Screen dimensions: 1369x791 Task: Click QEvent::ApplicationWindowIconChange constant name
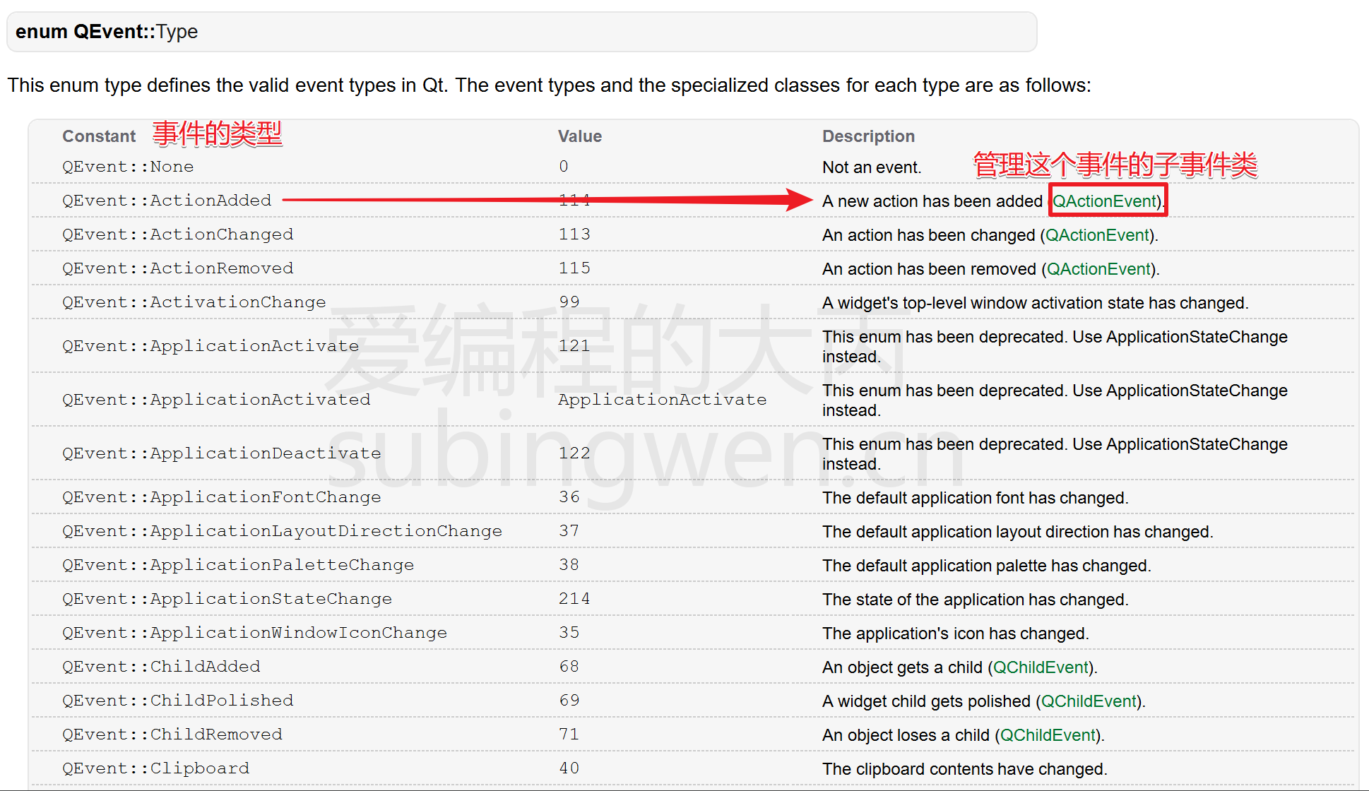[254, 633]
